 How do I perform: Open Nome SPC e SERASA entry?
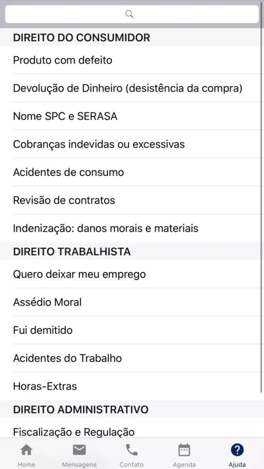tap(132, 116)
